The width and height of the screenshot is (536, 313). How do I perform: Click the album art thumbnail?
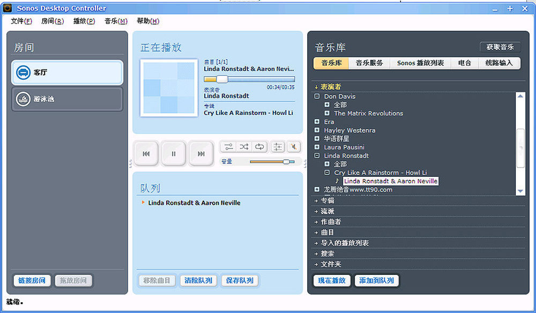pyautogui.click(x=169, y=88)
